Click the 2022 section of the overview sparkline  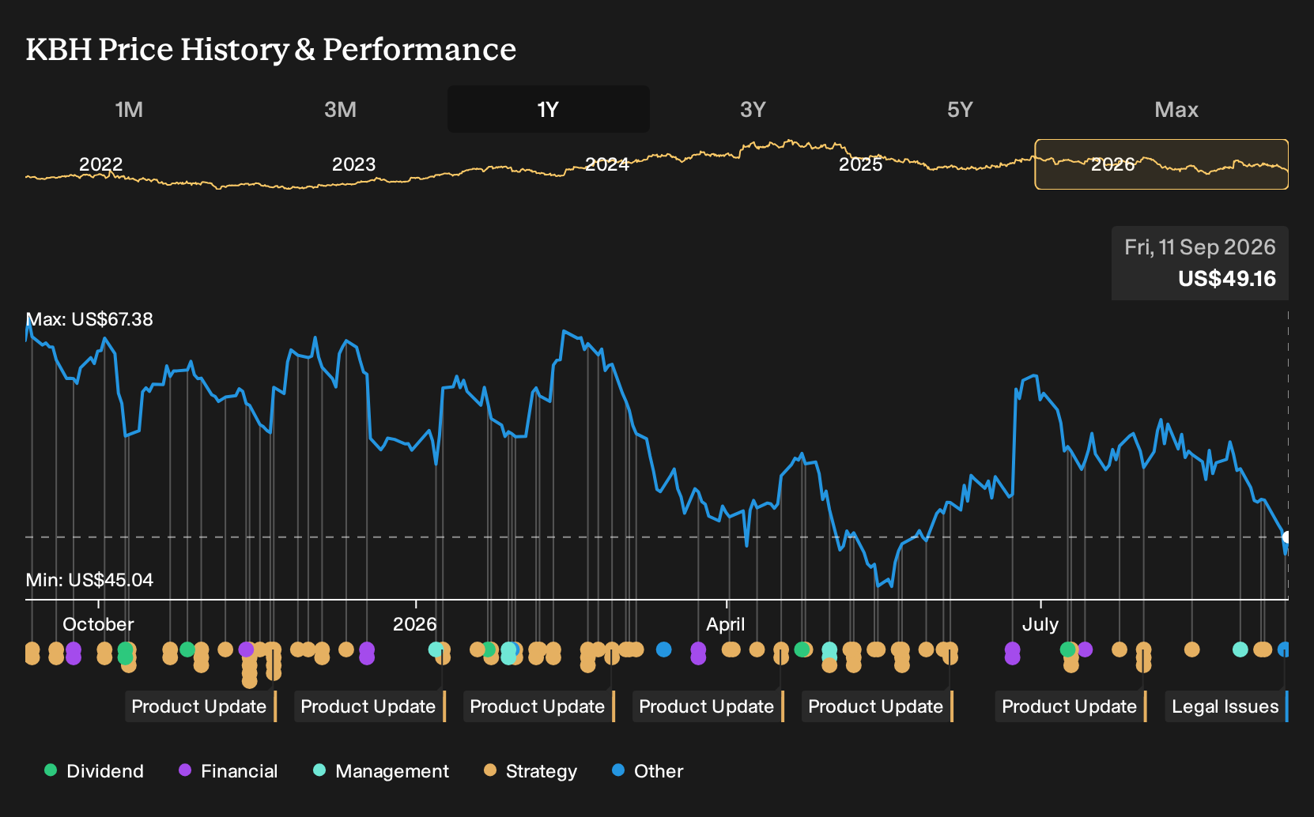[x=101, y=164]
